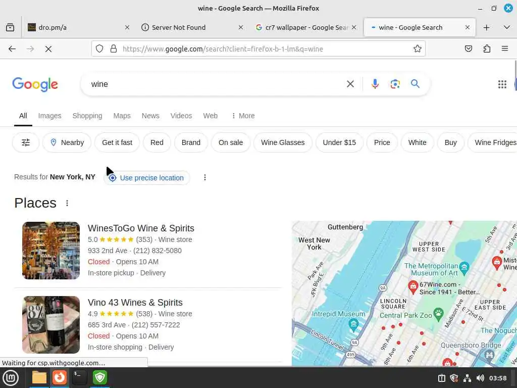Image resolution: width=517 pixels, height=388 pixels.
Task: Open the green shield app in taskbar
Action: 99,378
